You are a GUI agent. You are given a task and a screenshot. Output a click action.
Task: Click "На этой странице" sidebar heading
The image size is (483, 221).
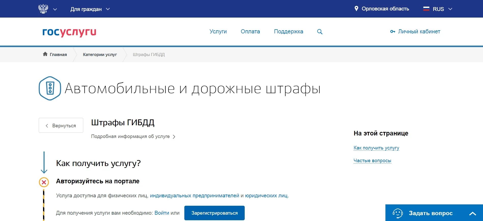point(381,133)
